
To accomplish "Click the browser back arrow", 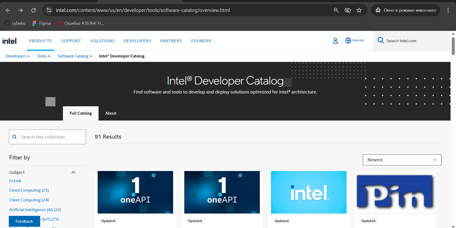I will [8, 10].
